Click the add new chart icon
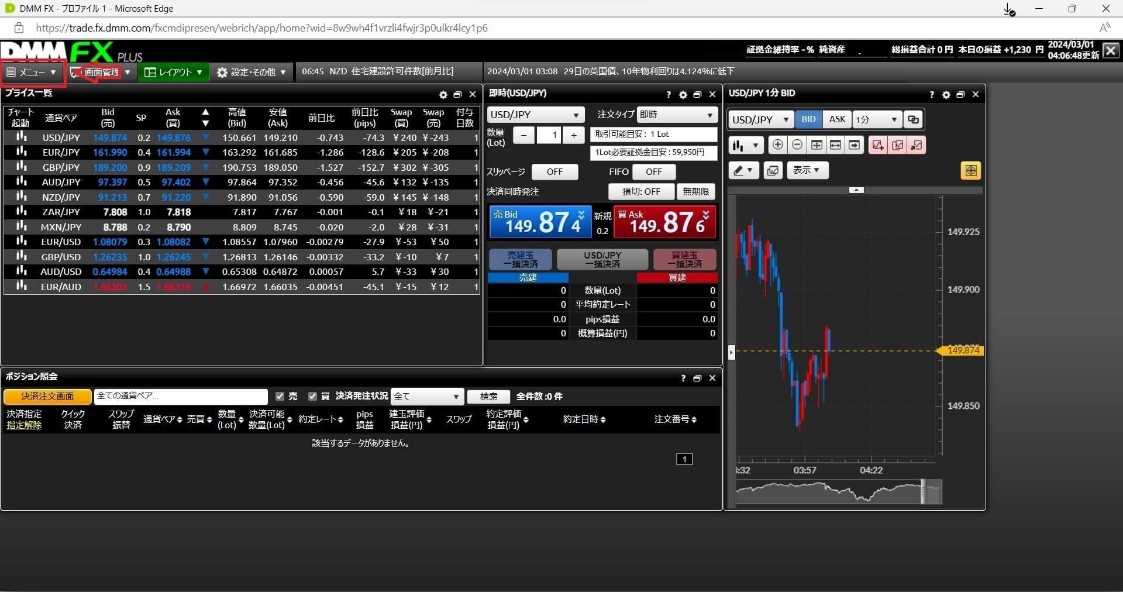This screenshot has width=1123, height=592. 877,145
